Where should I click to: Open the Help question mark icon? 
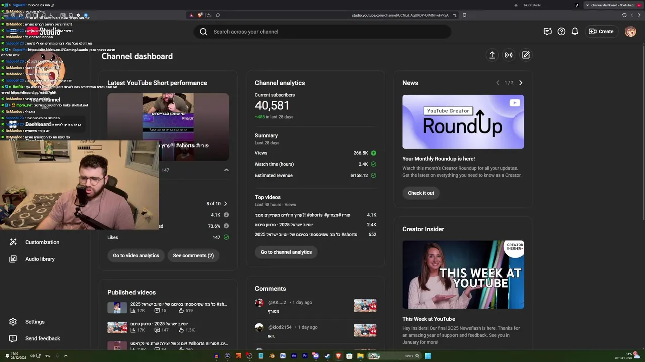click(x=561, y=32)
